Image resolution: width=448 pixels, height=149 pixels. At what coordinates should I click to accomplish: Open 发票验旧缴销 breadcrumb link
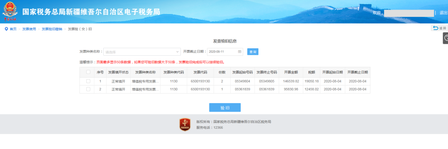point(52,29)
